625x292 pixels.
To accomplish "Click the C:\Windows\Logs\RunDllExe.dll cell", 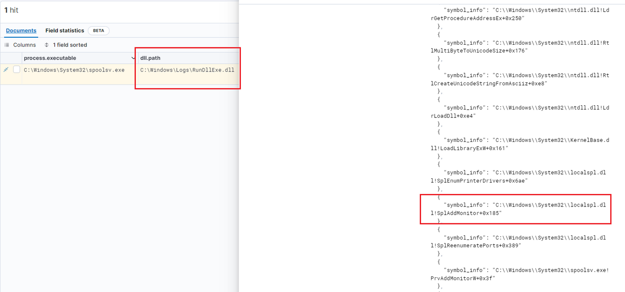I will tap(187, 70).
